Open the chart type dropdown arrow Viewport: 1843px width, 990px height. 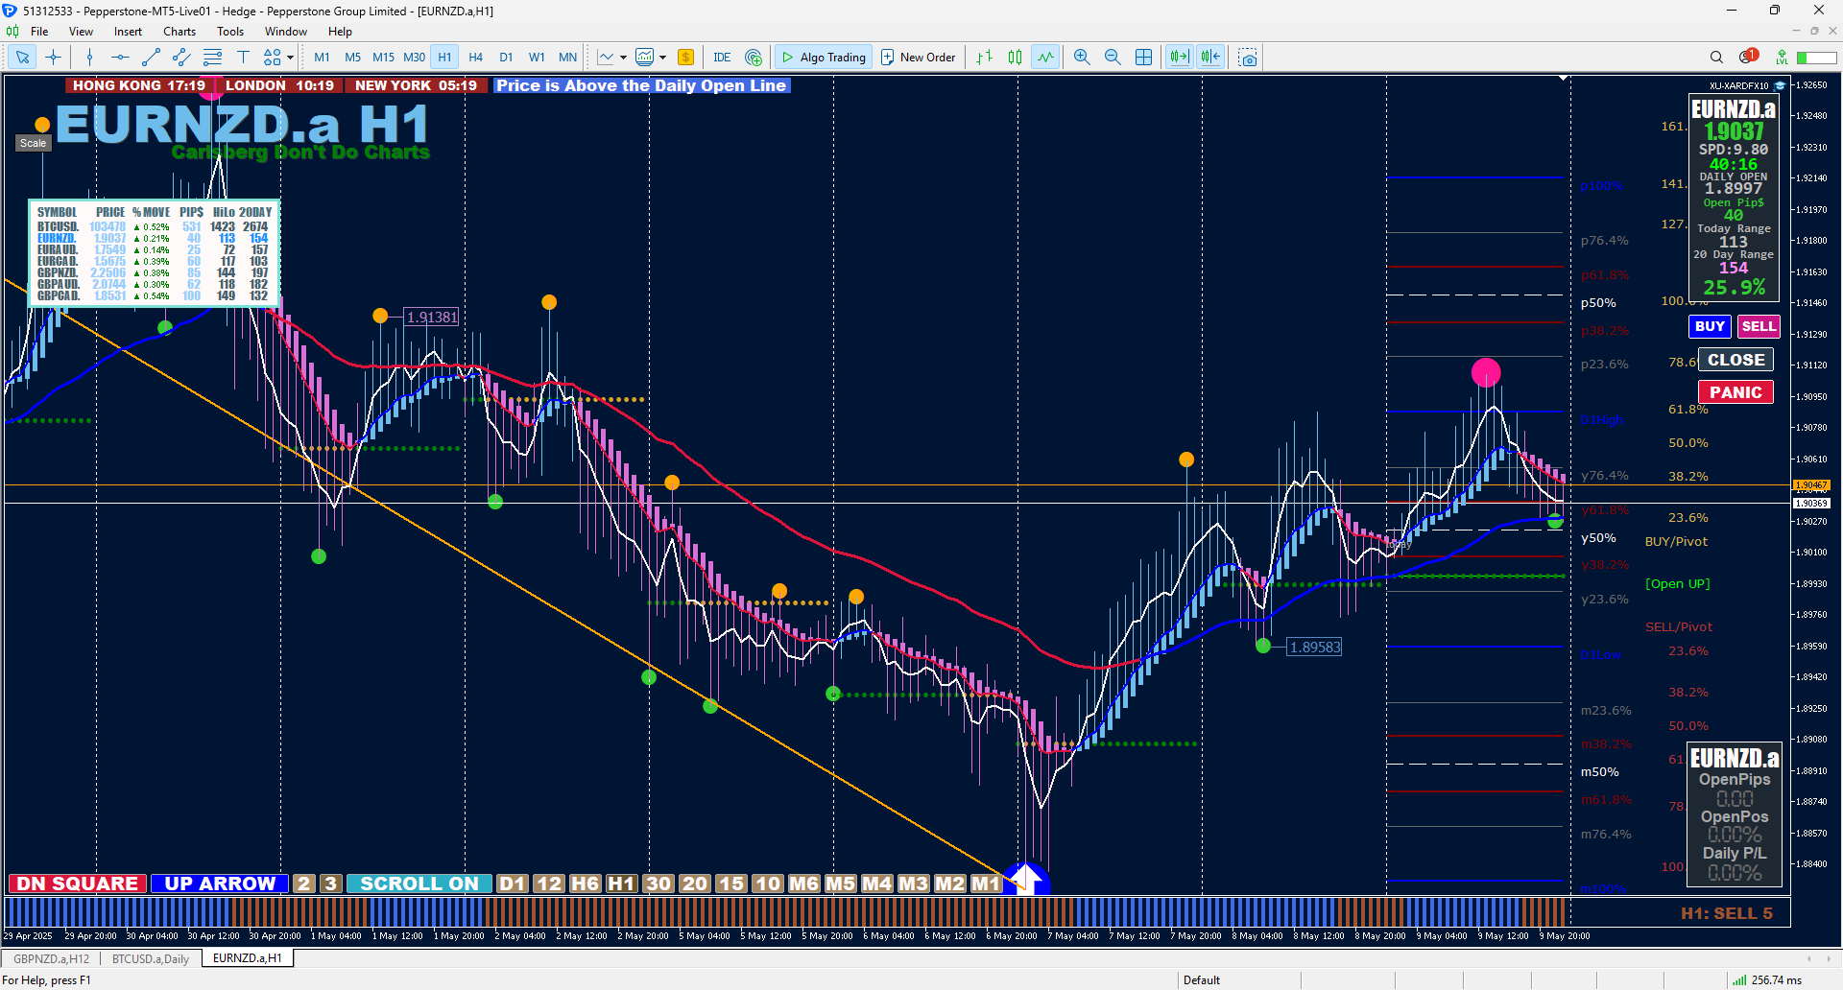pyautogui.click(x=623, y=58)
